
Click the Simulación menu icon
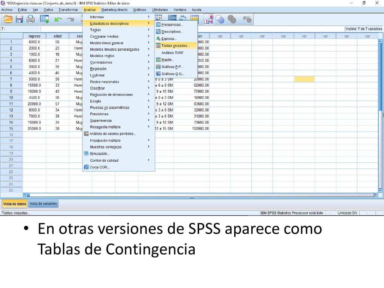86,153
